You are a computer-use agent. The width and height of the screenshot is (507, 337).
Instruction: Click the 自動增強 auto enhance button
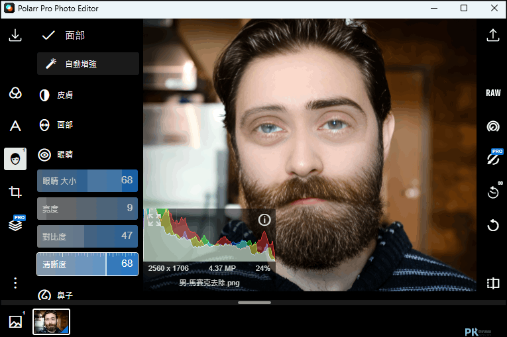point(88,64)
